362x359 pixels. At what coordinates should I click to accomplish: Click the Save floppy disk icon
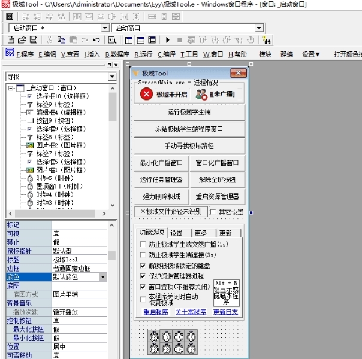[x=34, y=40]
